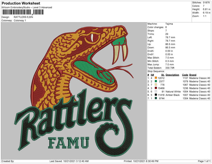
Task: Click the 'St.' column header
Action: point(163,75)
